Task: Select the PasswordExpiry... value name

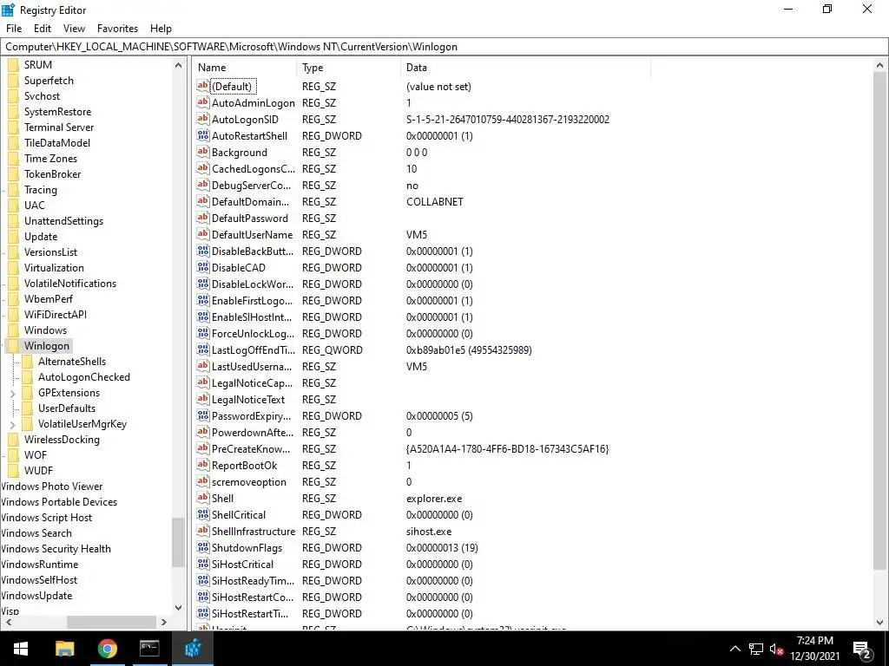Action: coord(251,415)
